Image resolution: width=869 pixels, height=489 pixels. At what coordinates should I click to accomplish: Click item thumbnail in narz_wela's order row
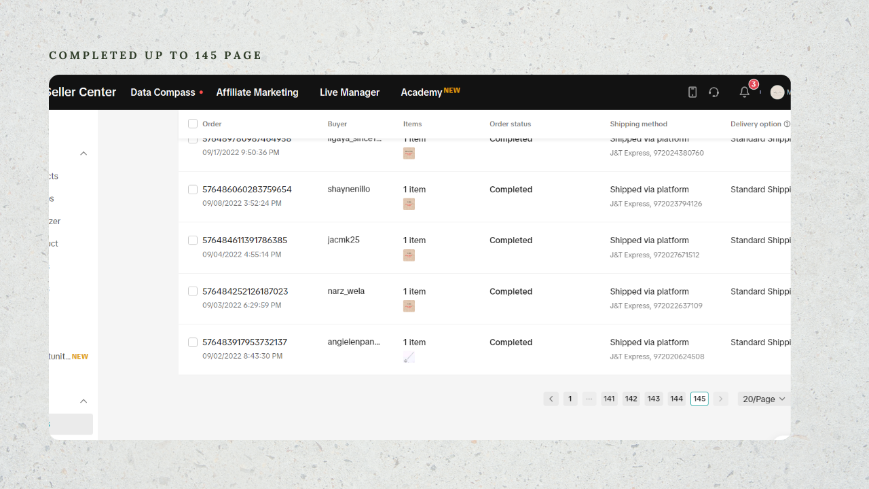point(409,306)
